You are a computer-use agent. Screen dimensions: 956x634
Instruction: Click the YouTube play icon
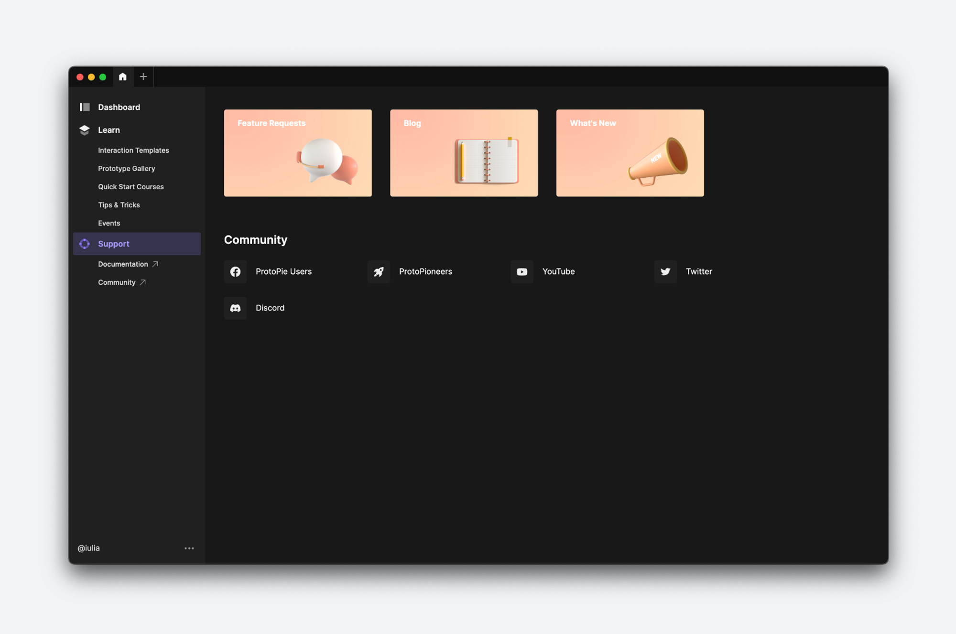pyautogui.click(x=522, y=271)
